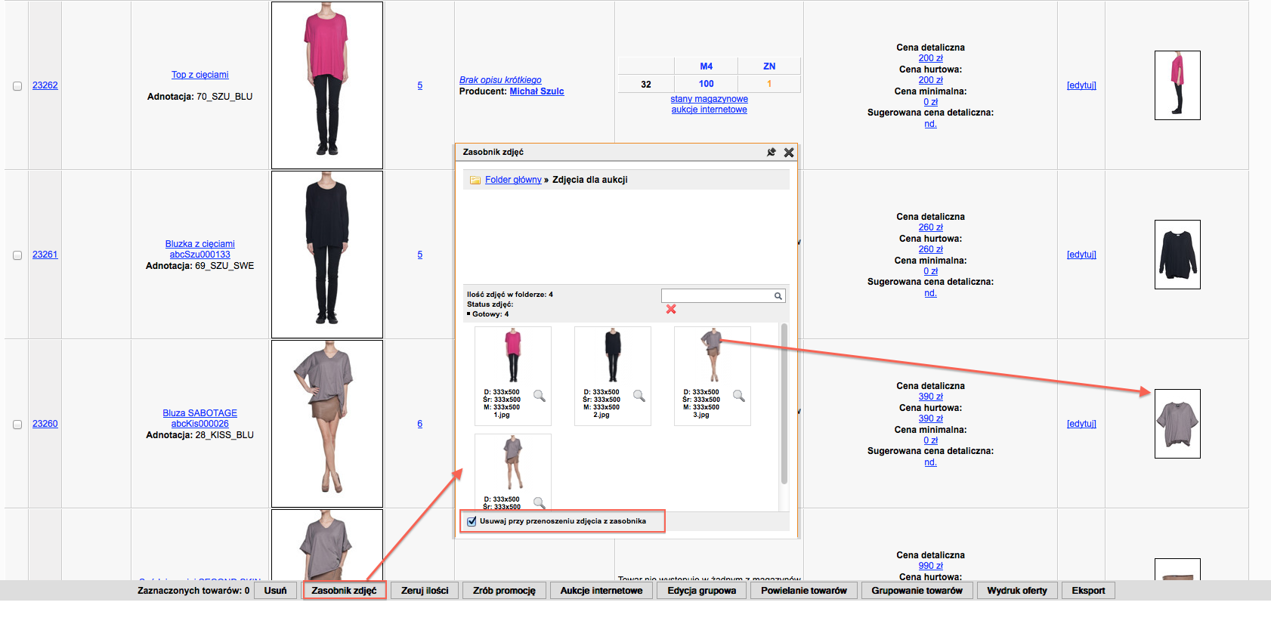Image resolution: width=1271 pixels, height=627 pixels.
Task: Check the row checkbox for product 23261
Action: pos(17,255)
